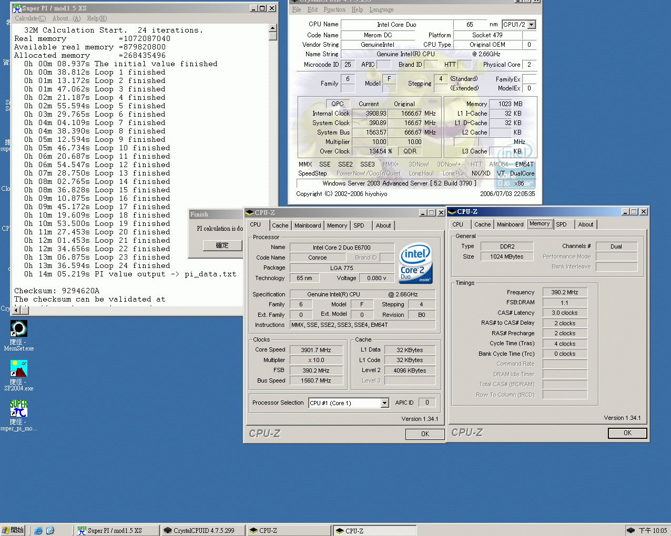Select Cache tab in right CPU-Z window
Screen dimensions: 671x536
[482, 224]
